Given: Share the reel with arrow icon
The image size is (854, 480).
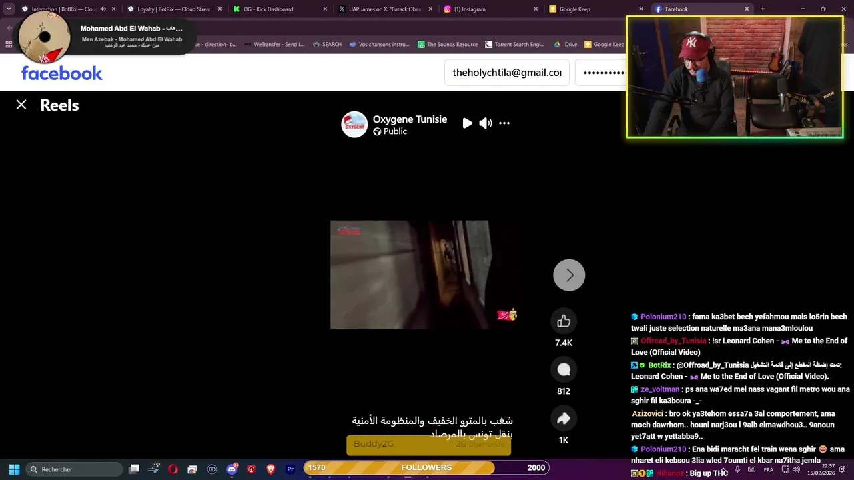Looking at the screenshot, I should [564, 419].
